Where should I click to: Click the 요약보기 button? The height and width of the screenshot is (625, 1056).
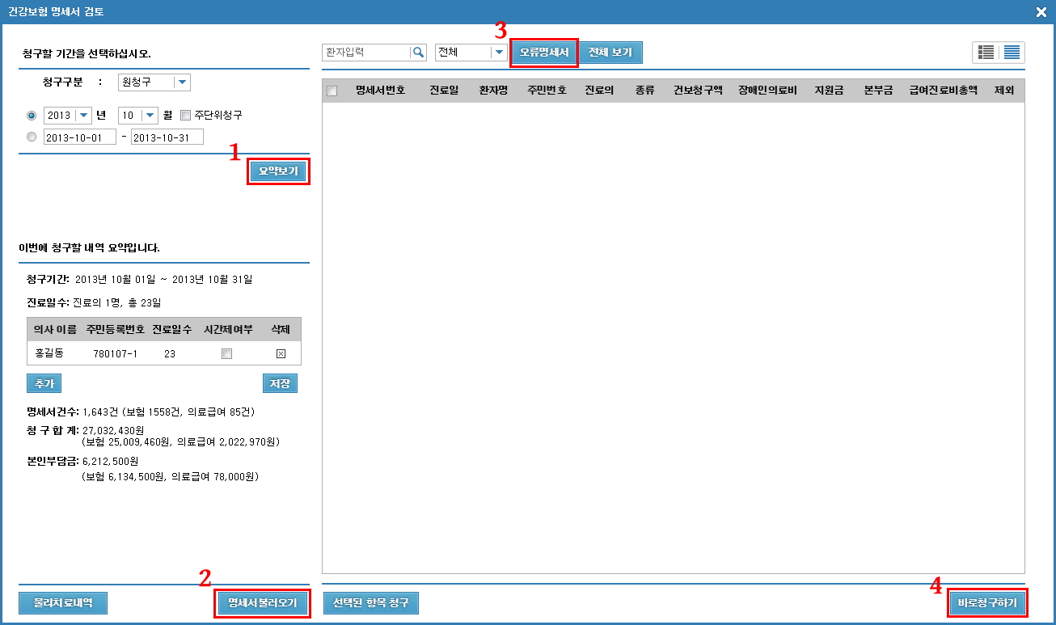pos(278,171)
